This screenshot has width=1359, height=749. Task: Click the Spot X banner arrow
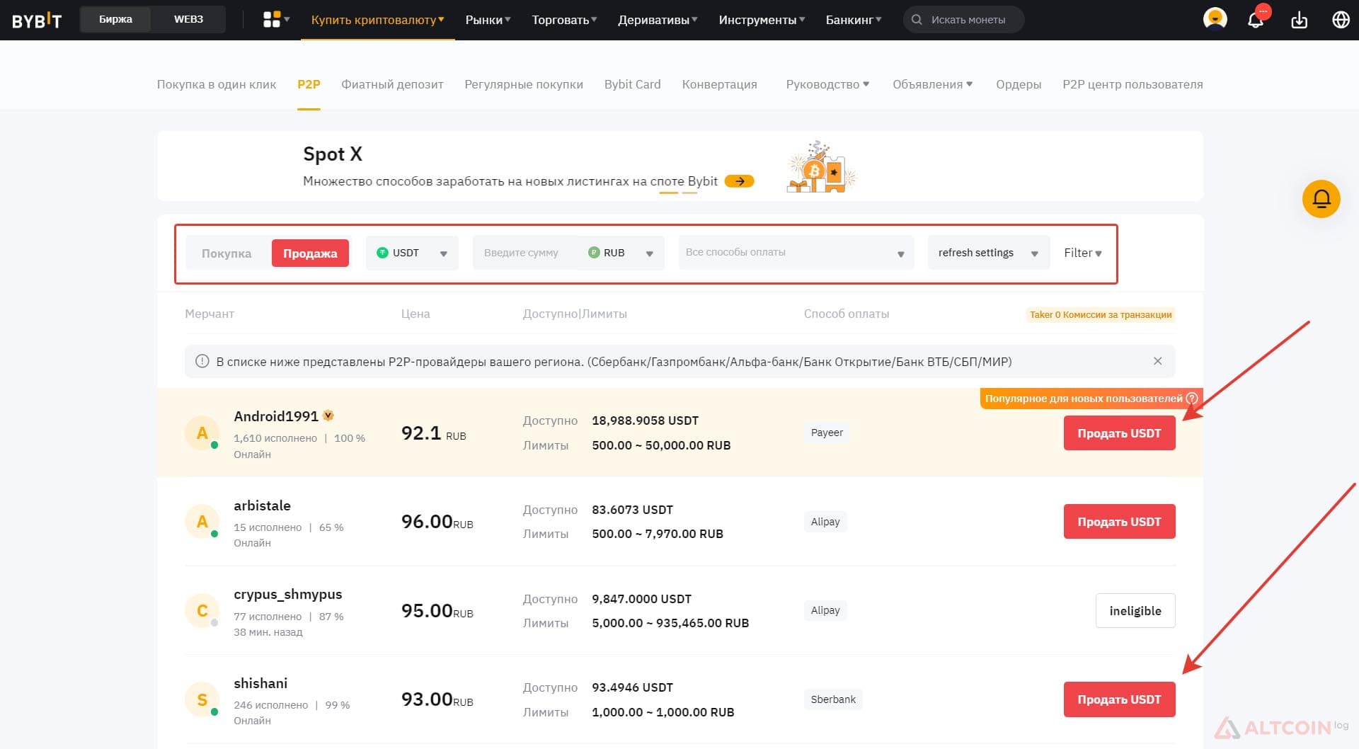739,181
